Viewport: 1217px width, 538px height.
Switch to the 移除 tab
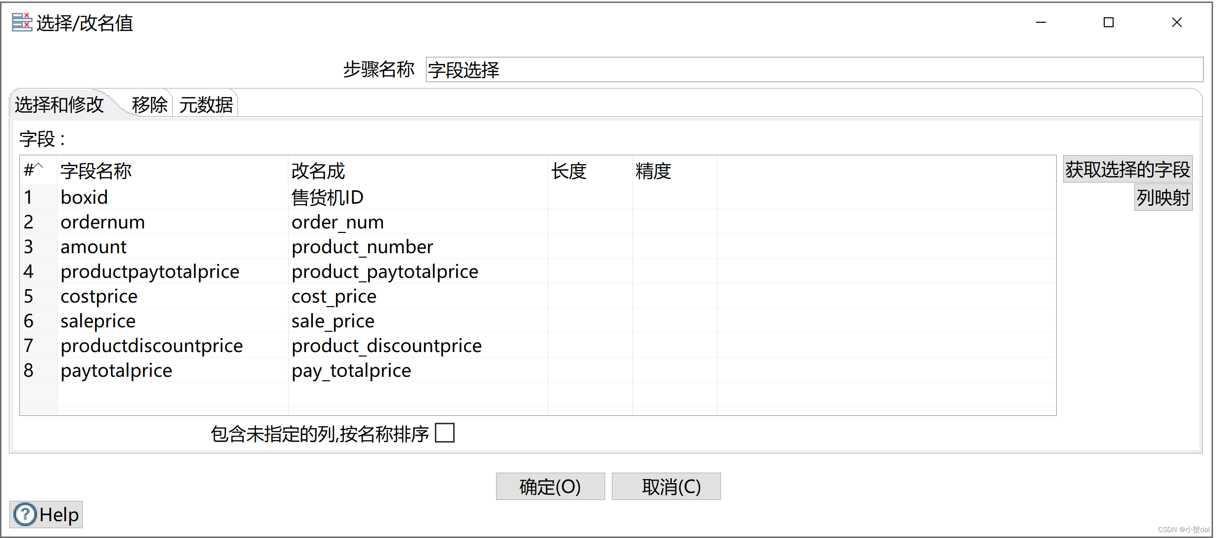click(149, 104)
